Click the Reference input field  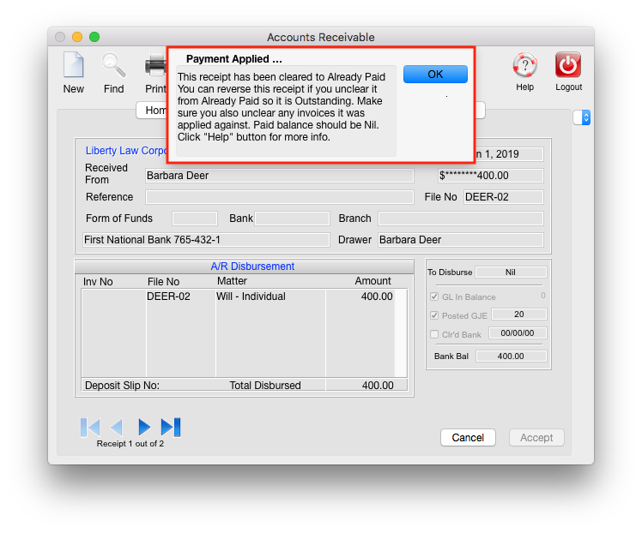point(278,197)
